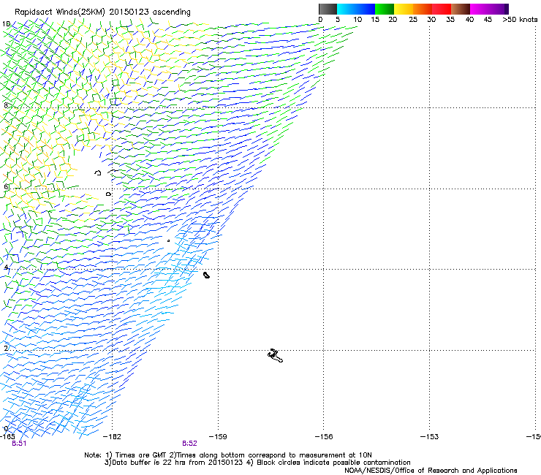Click the blue segment of the speed color bar

click(x=365, y=9)
